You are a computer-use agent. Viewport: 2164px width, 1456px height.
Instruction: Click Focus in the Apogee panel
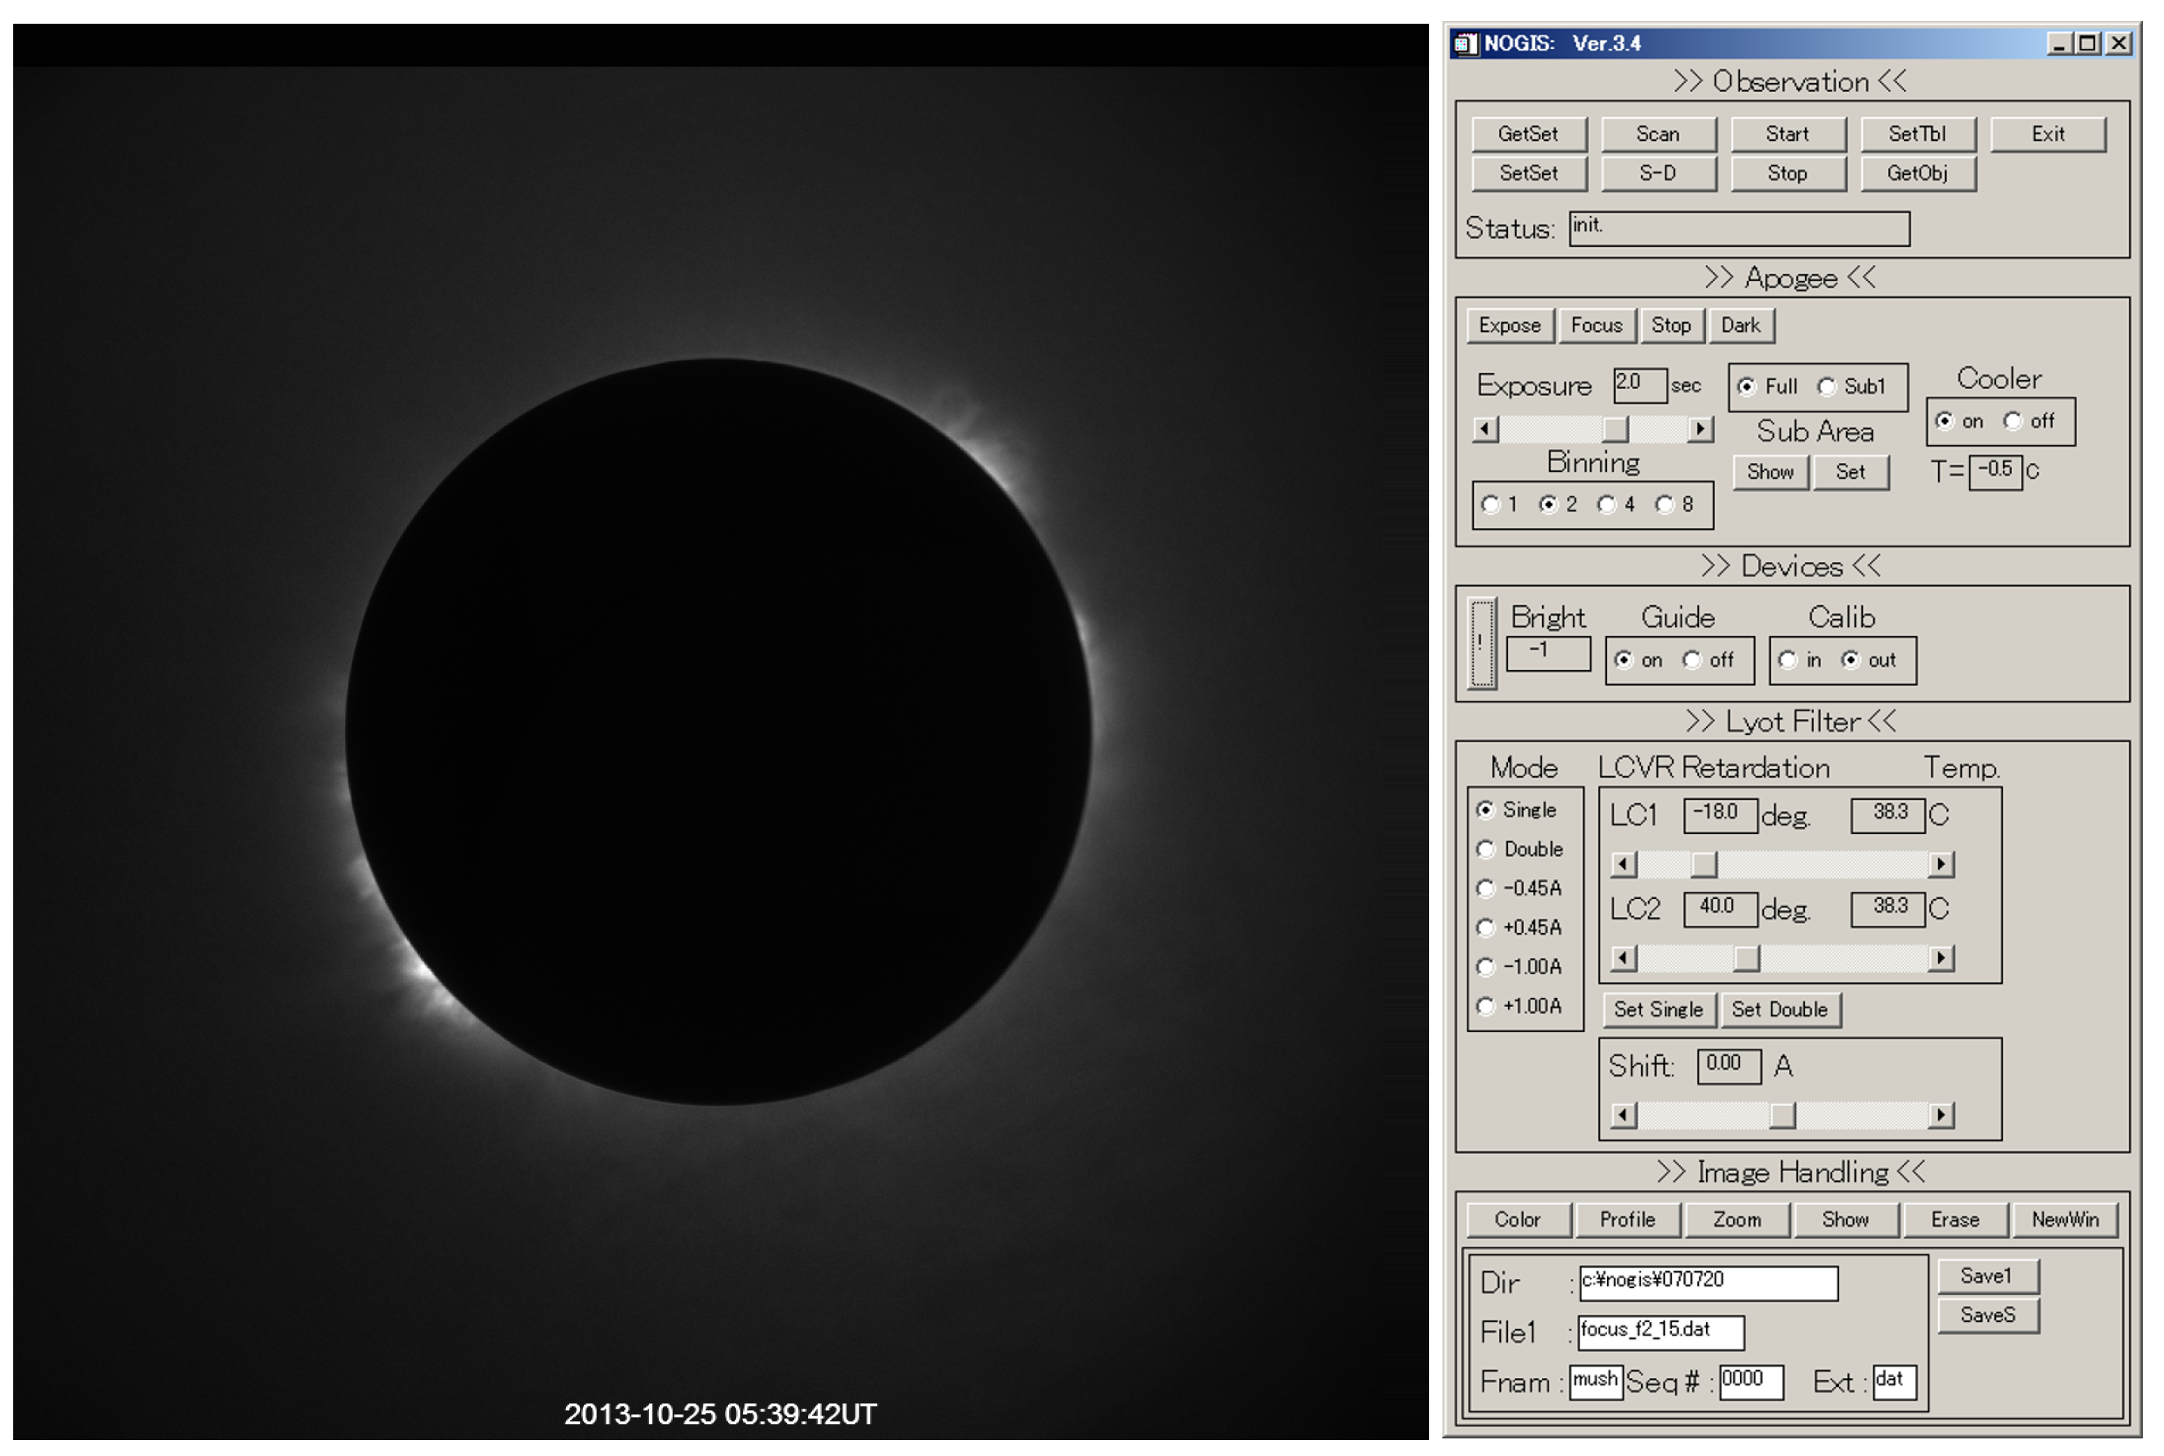tap(1597, 325)
